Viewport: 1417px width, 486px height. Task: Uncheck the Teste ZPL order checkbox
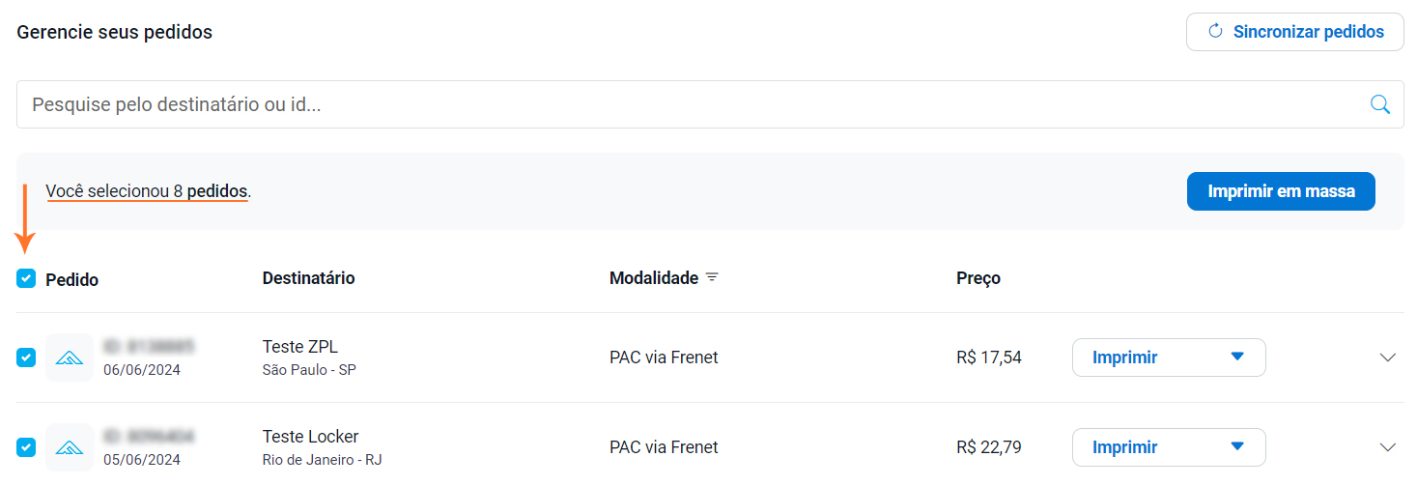tap(26, 357)
